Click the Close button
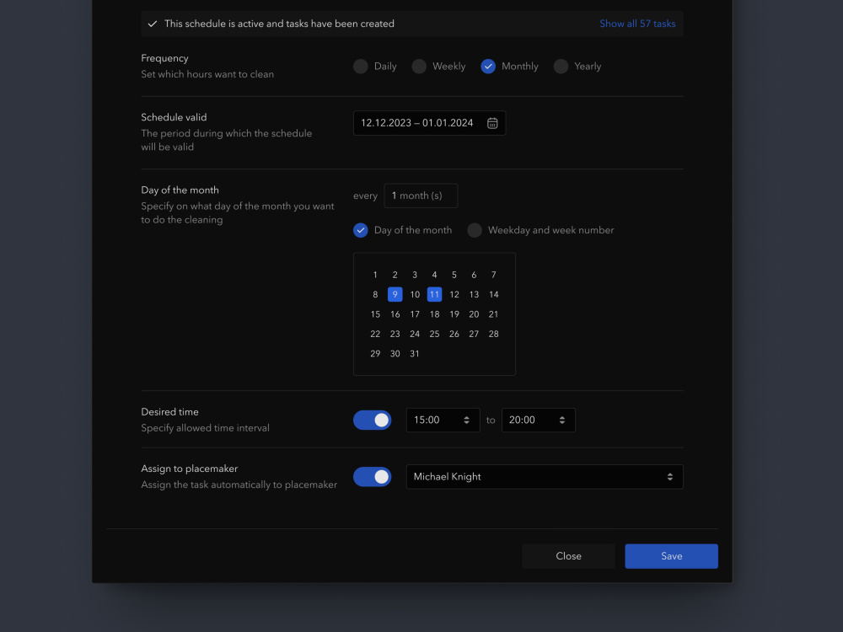Viewport: 843px width, 632px height. 569,556
